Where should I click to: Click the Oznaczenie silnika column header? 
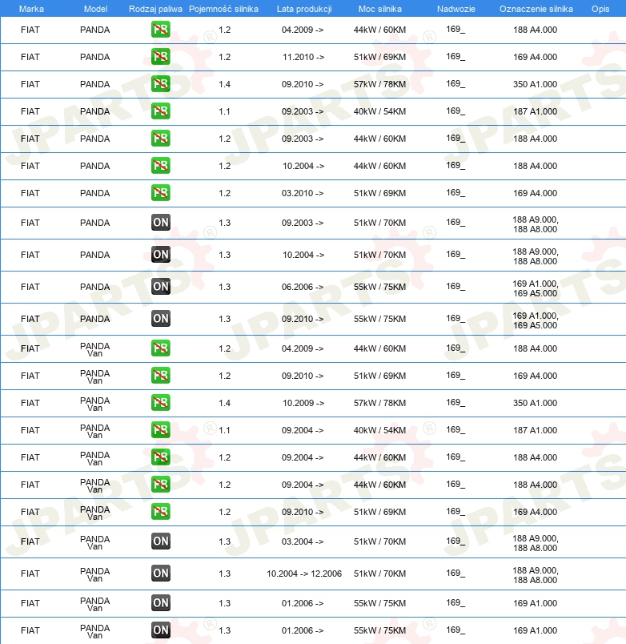coord(536,9)
